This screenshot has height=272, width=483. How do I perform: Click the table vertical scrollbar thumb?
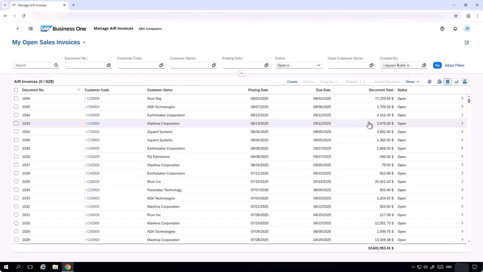coord(469,101)
